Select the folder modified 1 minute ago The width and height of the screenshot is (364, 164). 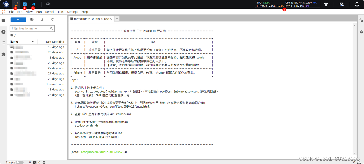click(x=37, y=84)
